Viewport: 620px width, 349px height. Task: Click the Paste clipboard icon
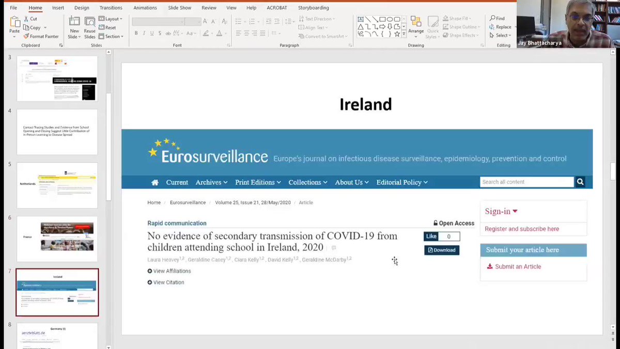[14, 23]
